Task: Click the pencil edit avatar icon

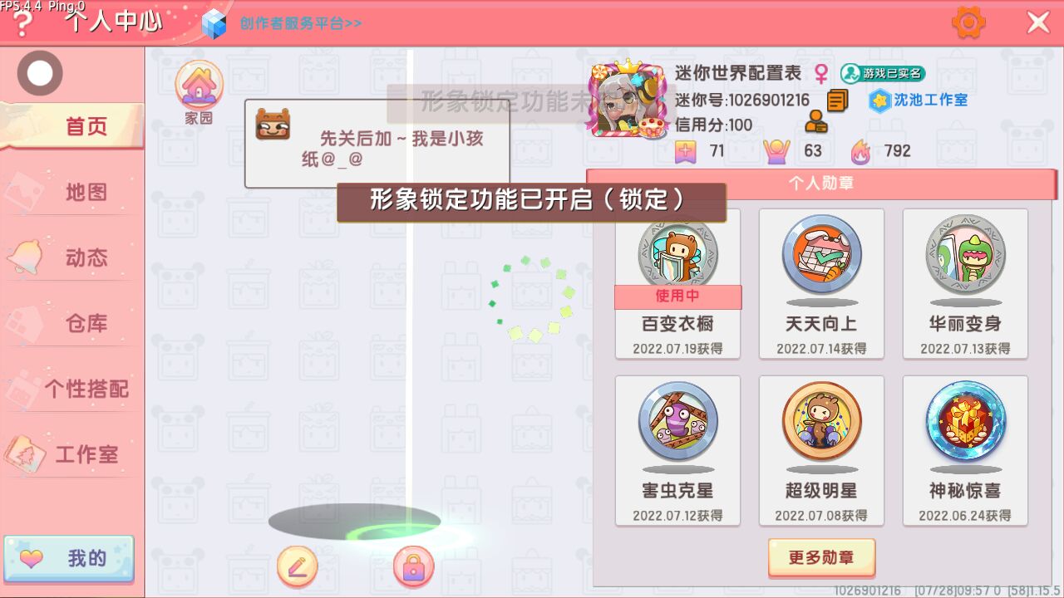Action: tap(297, 567)
